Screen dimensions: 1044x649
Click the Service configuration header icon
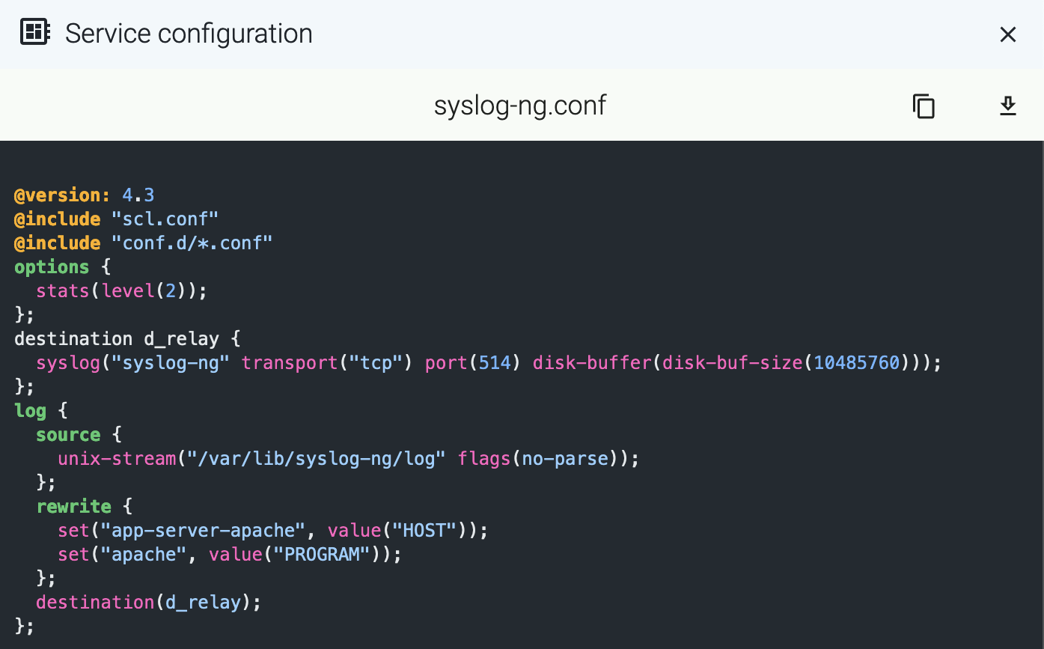pyautogui.click(x=34, y=33)
